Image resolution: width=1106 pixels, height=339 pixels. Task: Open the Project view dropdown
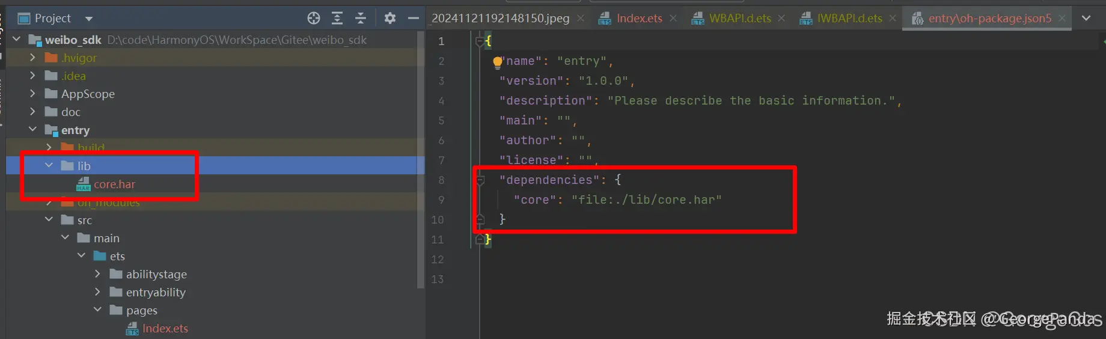click(89, 19)
